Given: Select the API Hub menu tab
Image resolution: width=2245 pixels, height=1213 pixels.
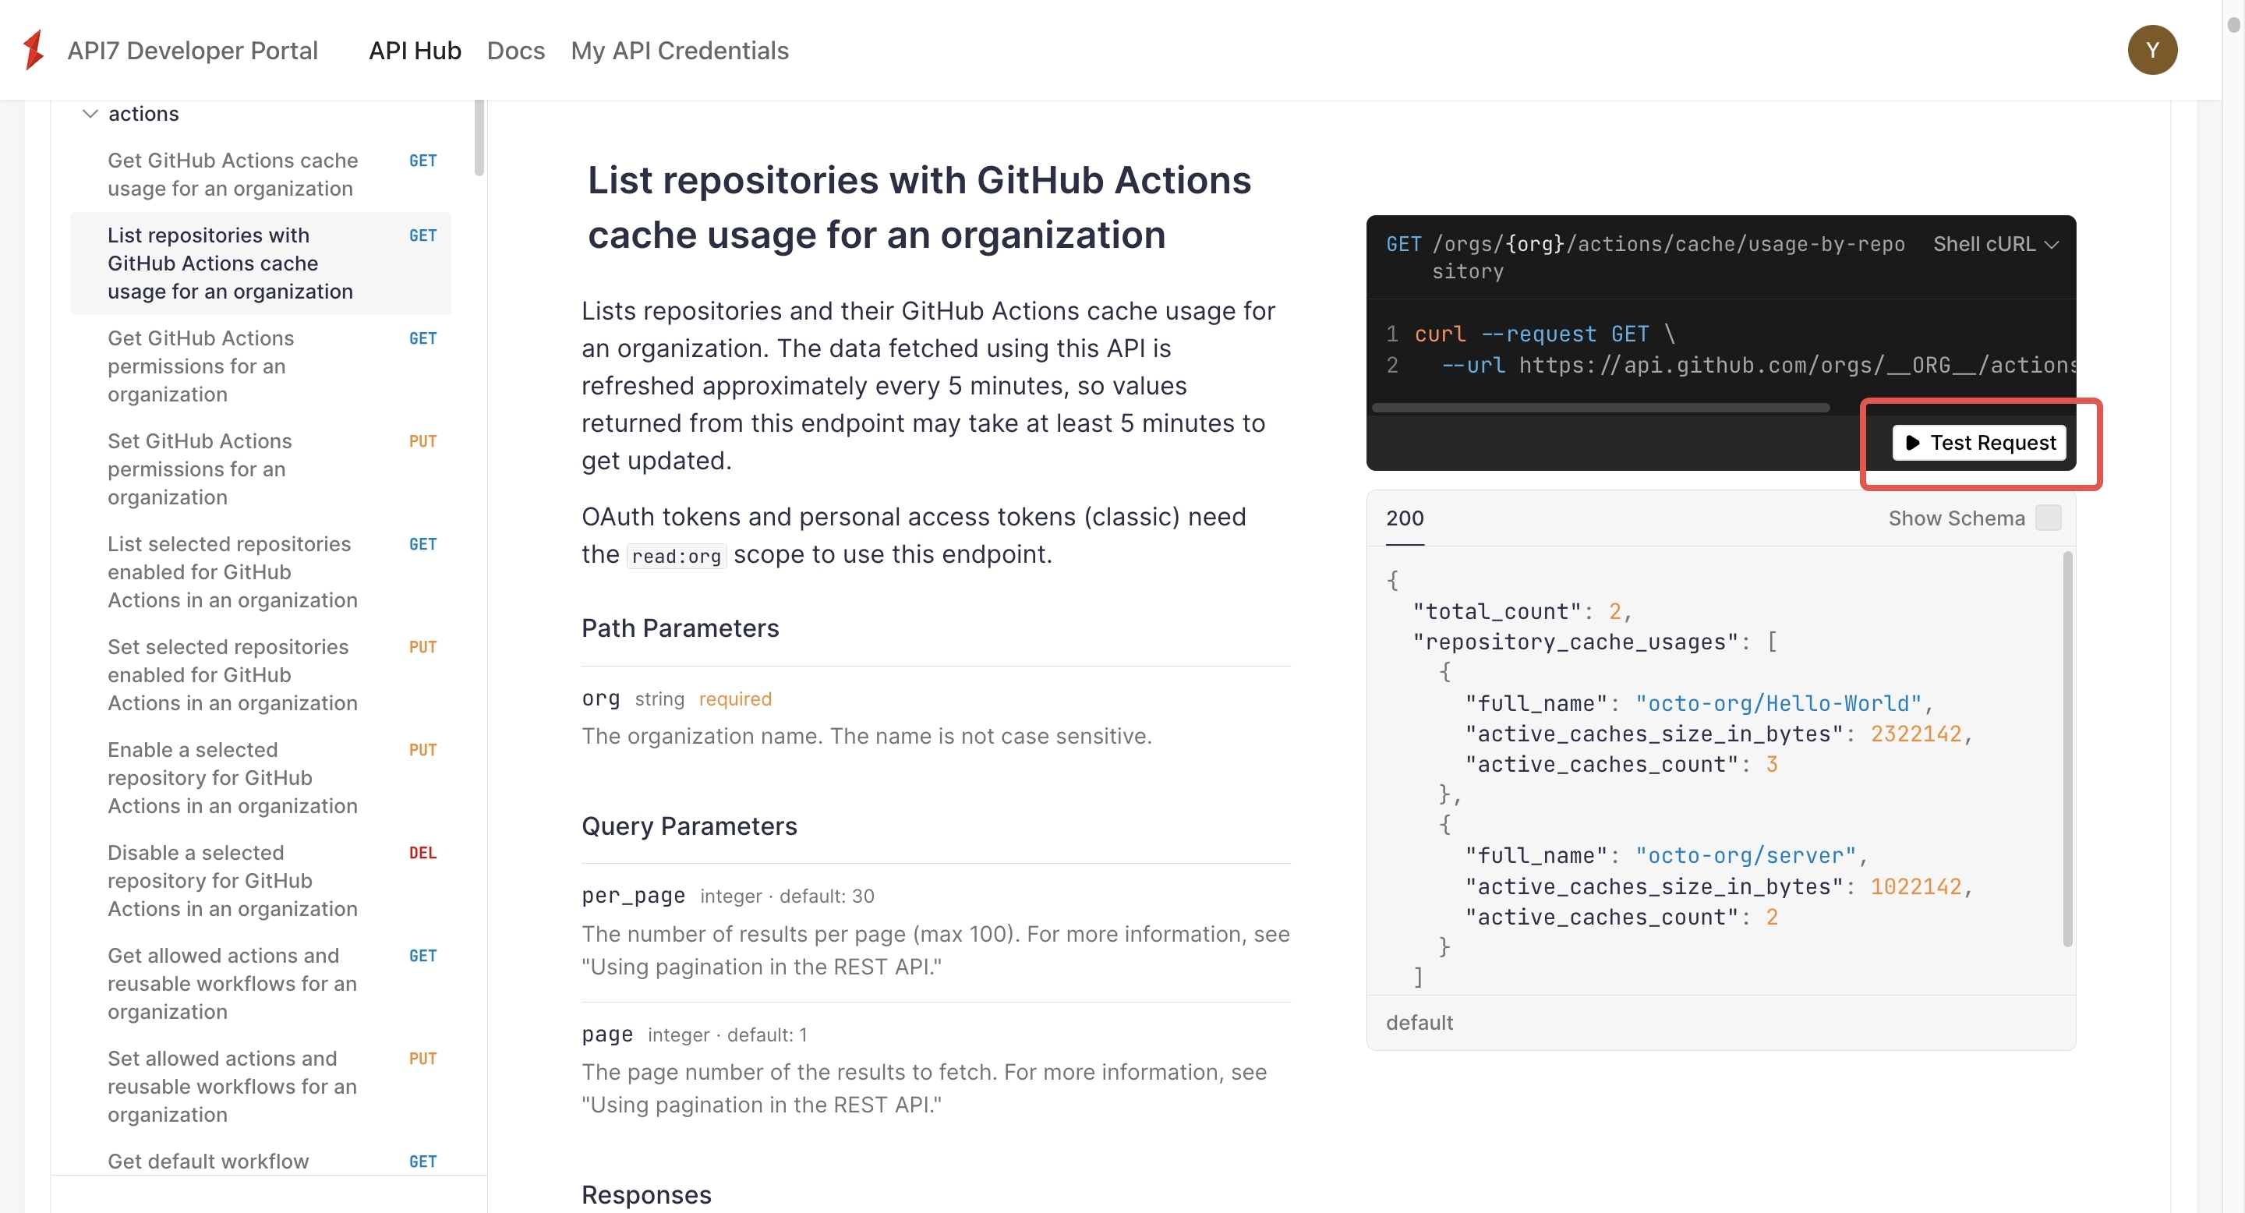Looking at the screenshot, I should tap(415, 49).
